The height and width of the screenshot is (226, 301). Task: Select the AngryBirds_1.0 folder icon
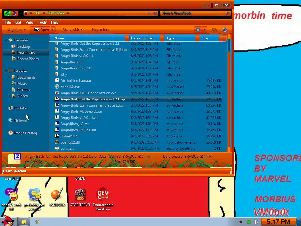(x=56, y=62)
